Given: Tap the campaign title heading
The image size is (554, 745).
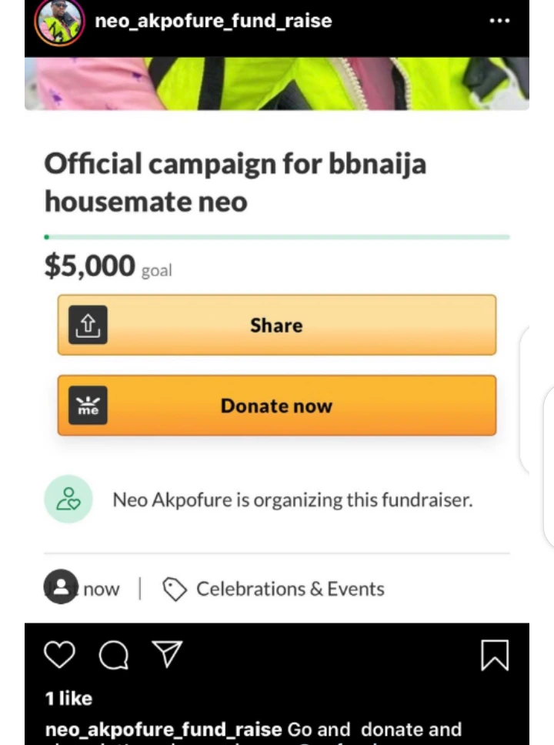Looking at the screenshot, I should (x=235, y=182).
